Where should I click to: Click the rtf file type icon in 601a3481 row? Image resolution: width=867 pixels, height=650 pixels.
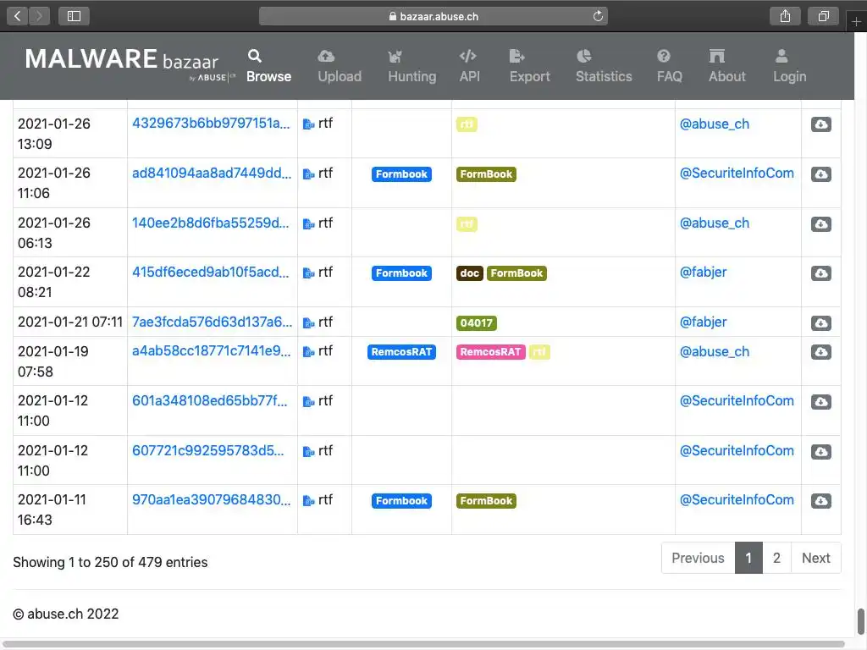tap(308, 402)
